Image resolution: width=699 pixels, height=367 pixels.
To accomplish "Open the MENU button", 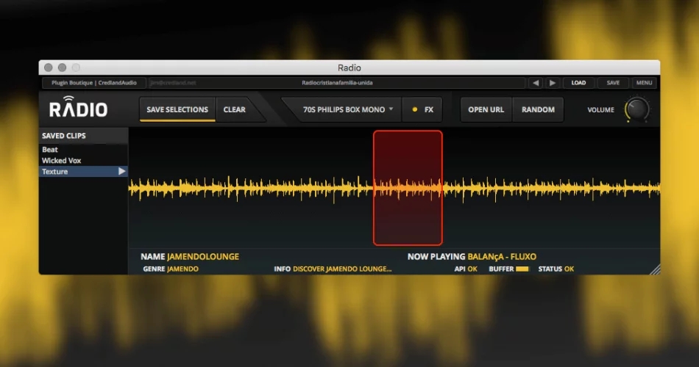I will click(644, 83).
